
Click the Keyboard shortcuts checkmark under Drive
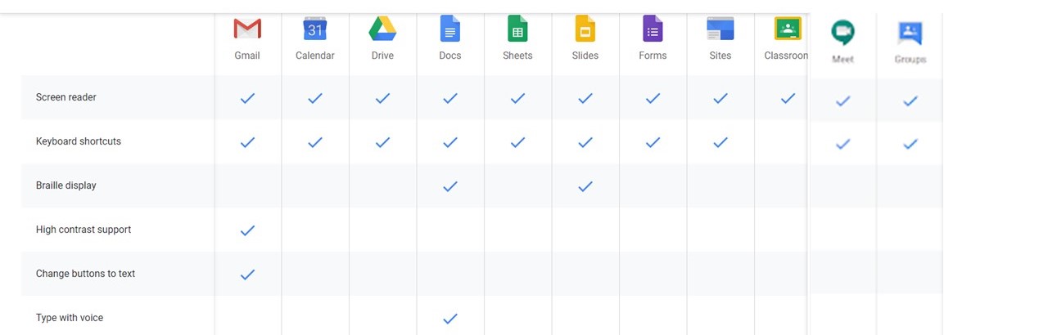pyautogui.click(x=382, y=142)
